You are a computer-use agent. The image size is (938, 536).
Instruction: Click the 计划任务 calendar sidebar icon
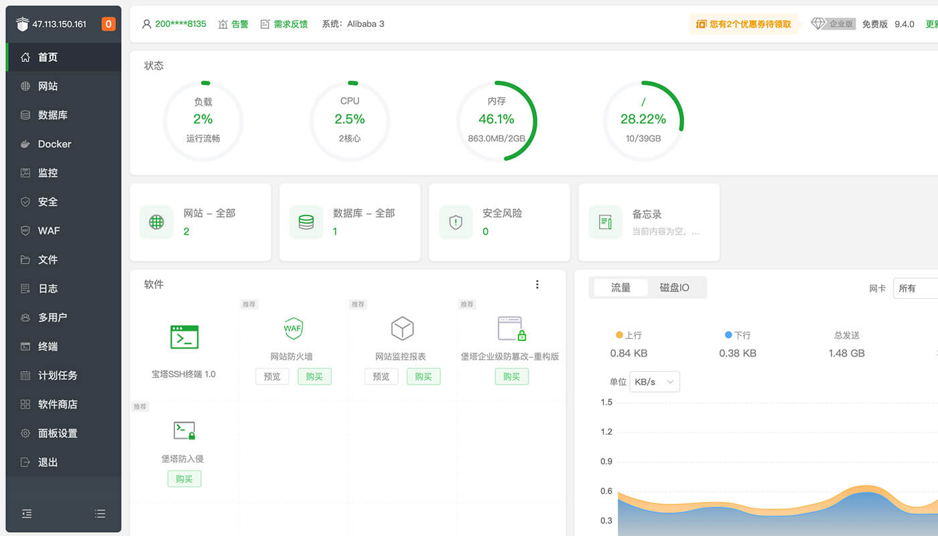(25, 375)
